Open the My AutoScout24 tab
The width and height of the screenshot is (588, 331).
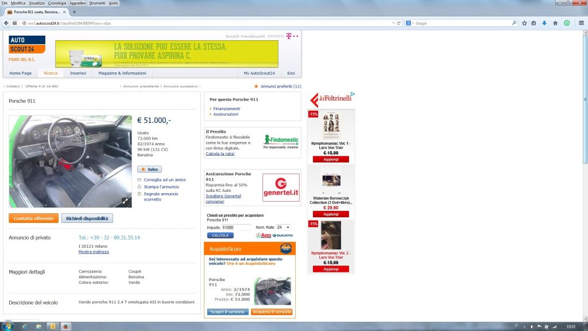(259, 73)
